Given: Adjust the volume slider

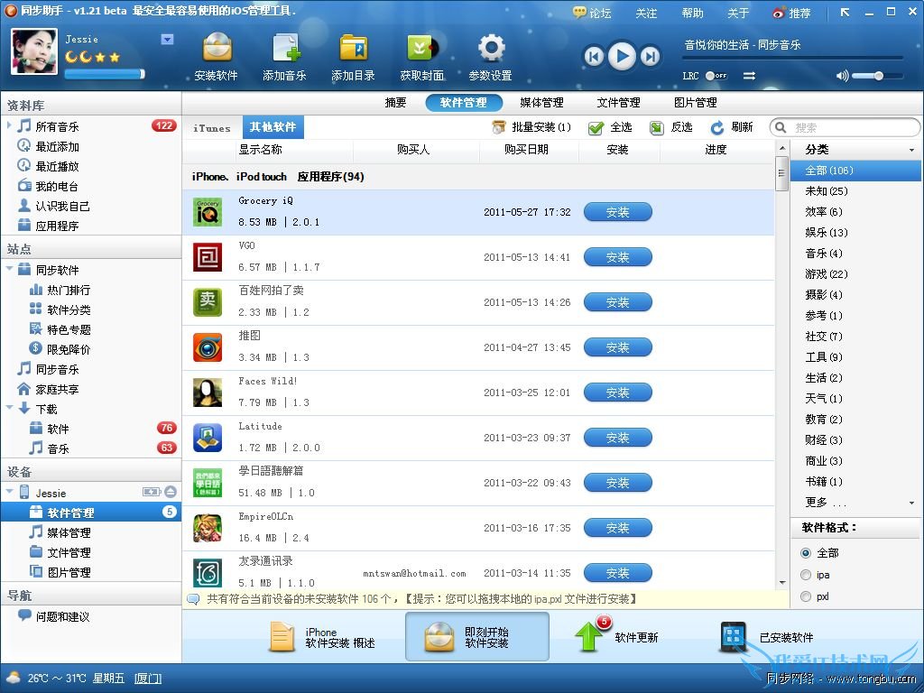Looking at the screenshot, I should point(878,76).
